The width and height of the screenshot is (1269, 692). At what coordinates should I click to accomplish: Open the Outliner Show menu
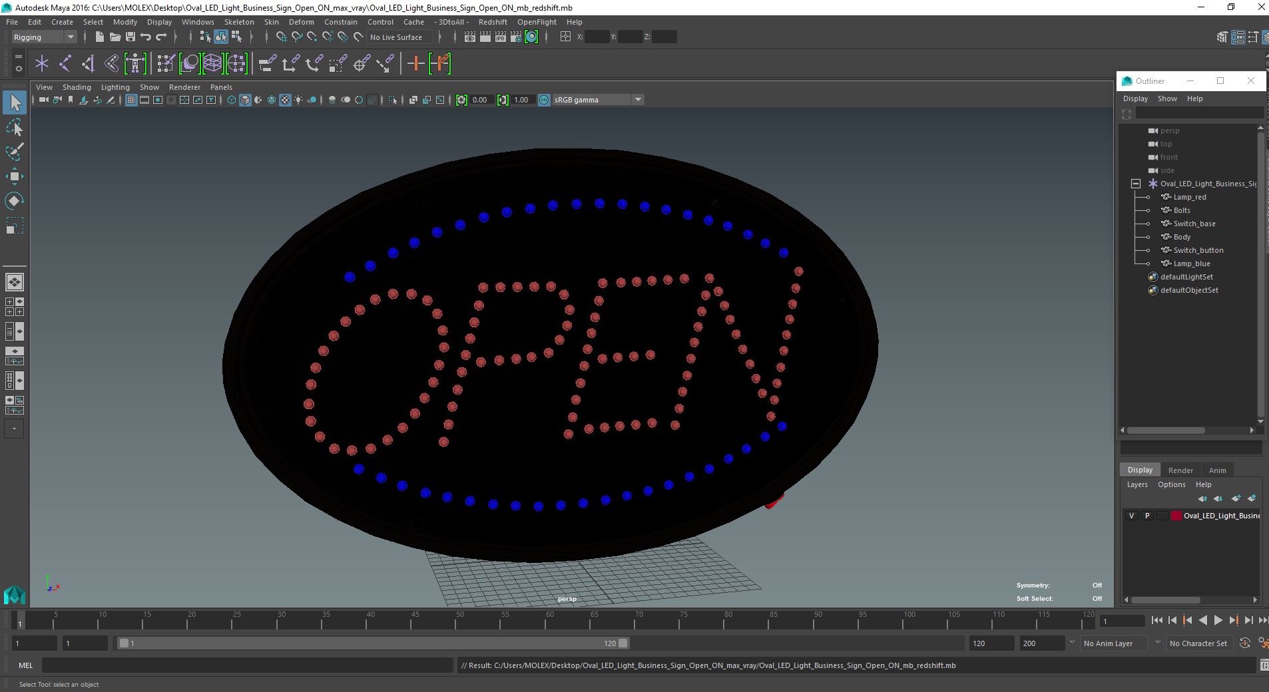point(1167,98)
